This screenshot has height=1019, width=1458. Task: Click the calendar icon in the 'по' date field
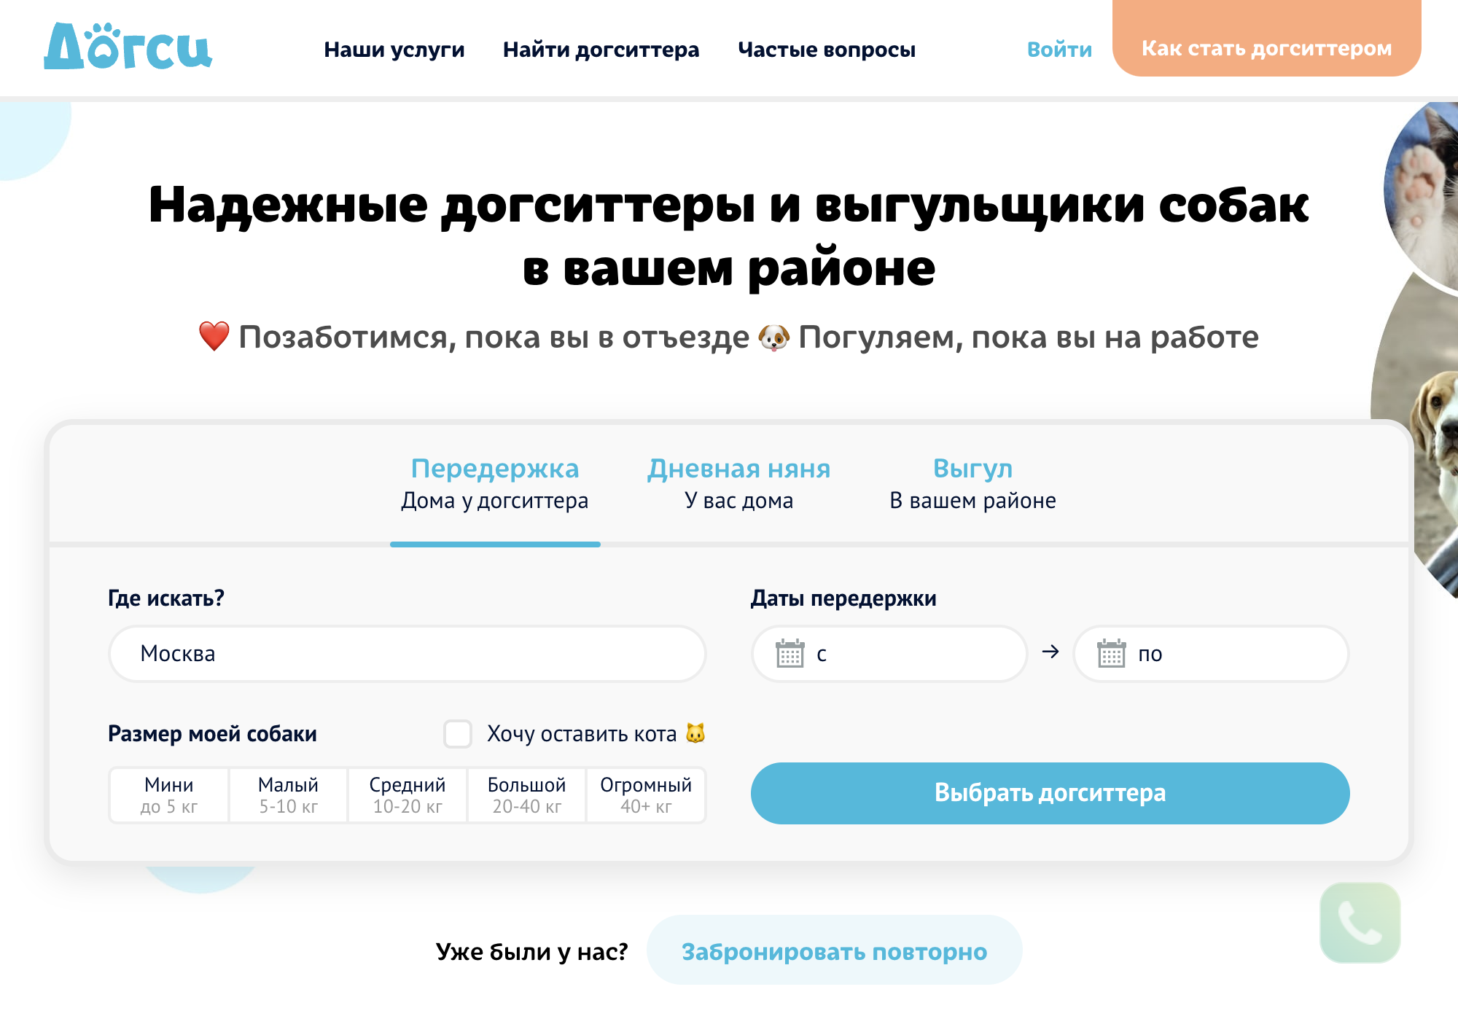(1111, 654)
